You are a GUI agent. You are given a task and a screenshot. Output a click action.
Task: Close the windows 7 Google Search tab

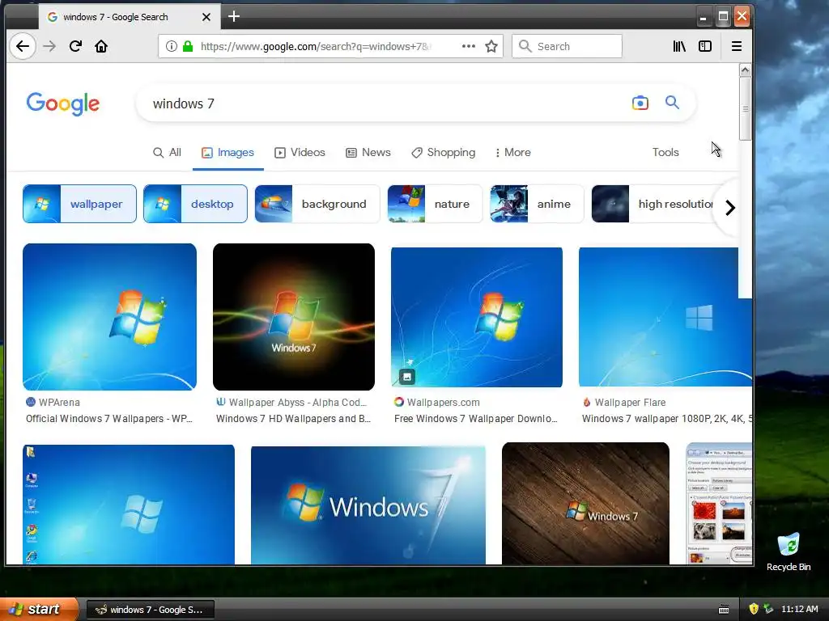click(x=206, y=17)
